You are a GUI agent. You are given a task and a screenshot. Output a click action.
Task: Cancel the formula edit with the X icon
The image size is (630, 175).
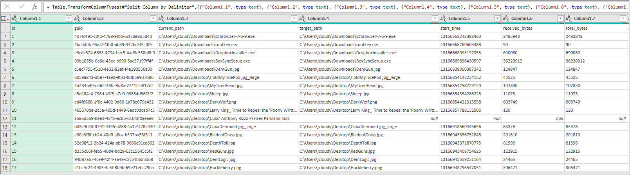click(x=7, y=7)
